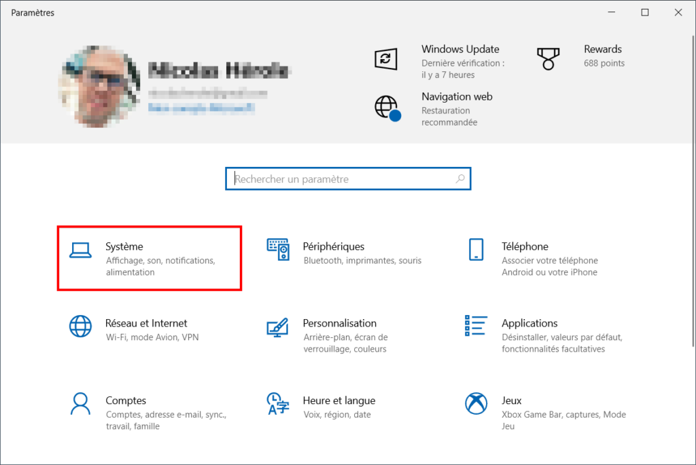This screenshot has height=465, width=696.
Task: Click 'Xbox Game Bar, captures, Mode Jeu' description
Action: pos(563,420)
